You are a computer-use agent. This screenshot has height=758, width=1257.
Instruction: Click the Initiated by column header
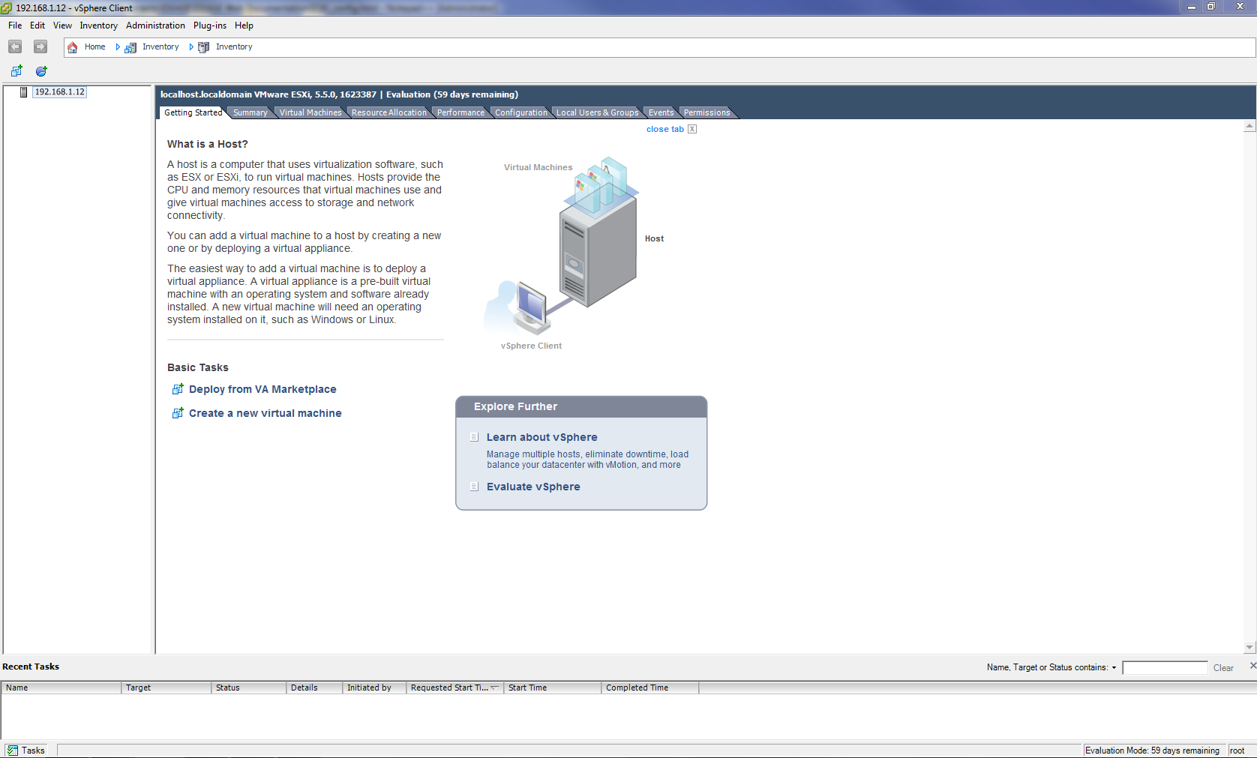click(373, 688)
